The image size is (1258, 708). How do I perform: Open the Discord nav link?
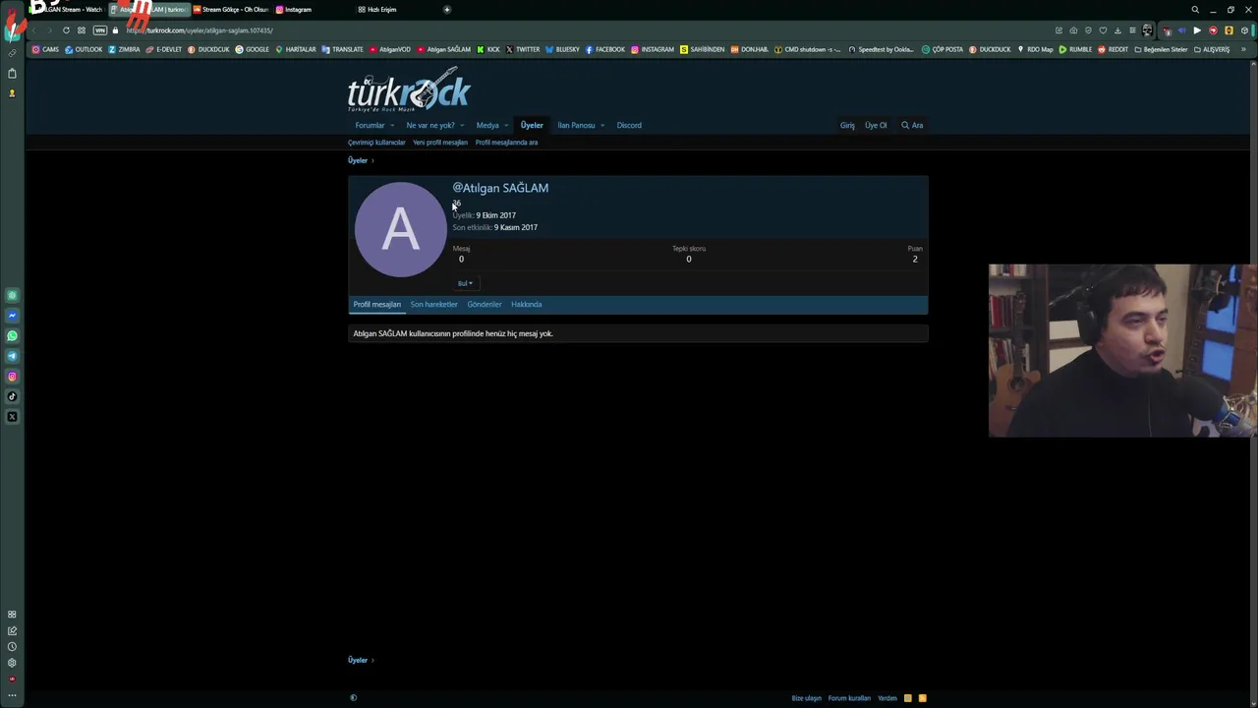click(x=629, y=126)
